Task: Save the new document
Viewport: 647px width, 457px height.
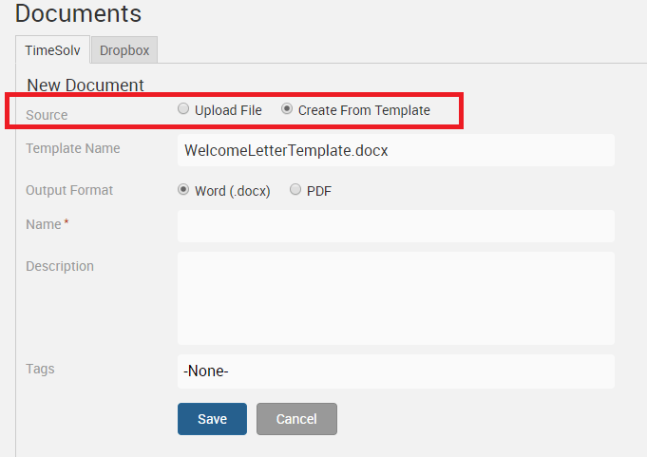Action: coord(212,419)
